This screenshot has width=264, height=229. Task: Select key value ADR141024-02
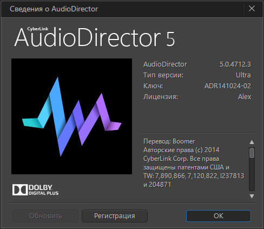pyautogui.click(x=228, y=86)
